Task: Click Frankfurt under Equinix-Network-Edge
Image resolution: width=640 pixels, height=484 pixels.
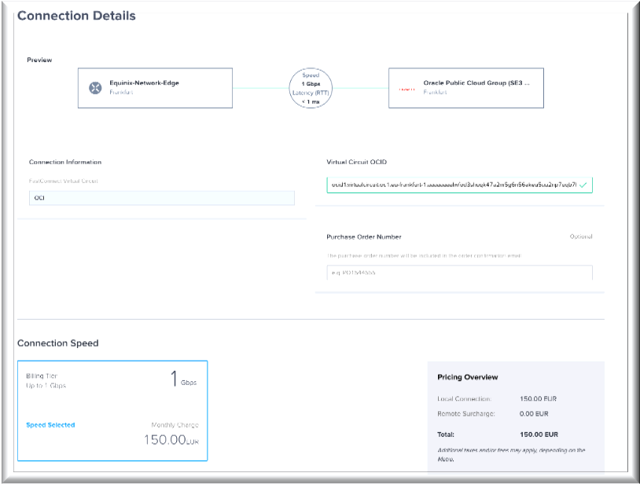Action: pos(121,93)
